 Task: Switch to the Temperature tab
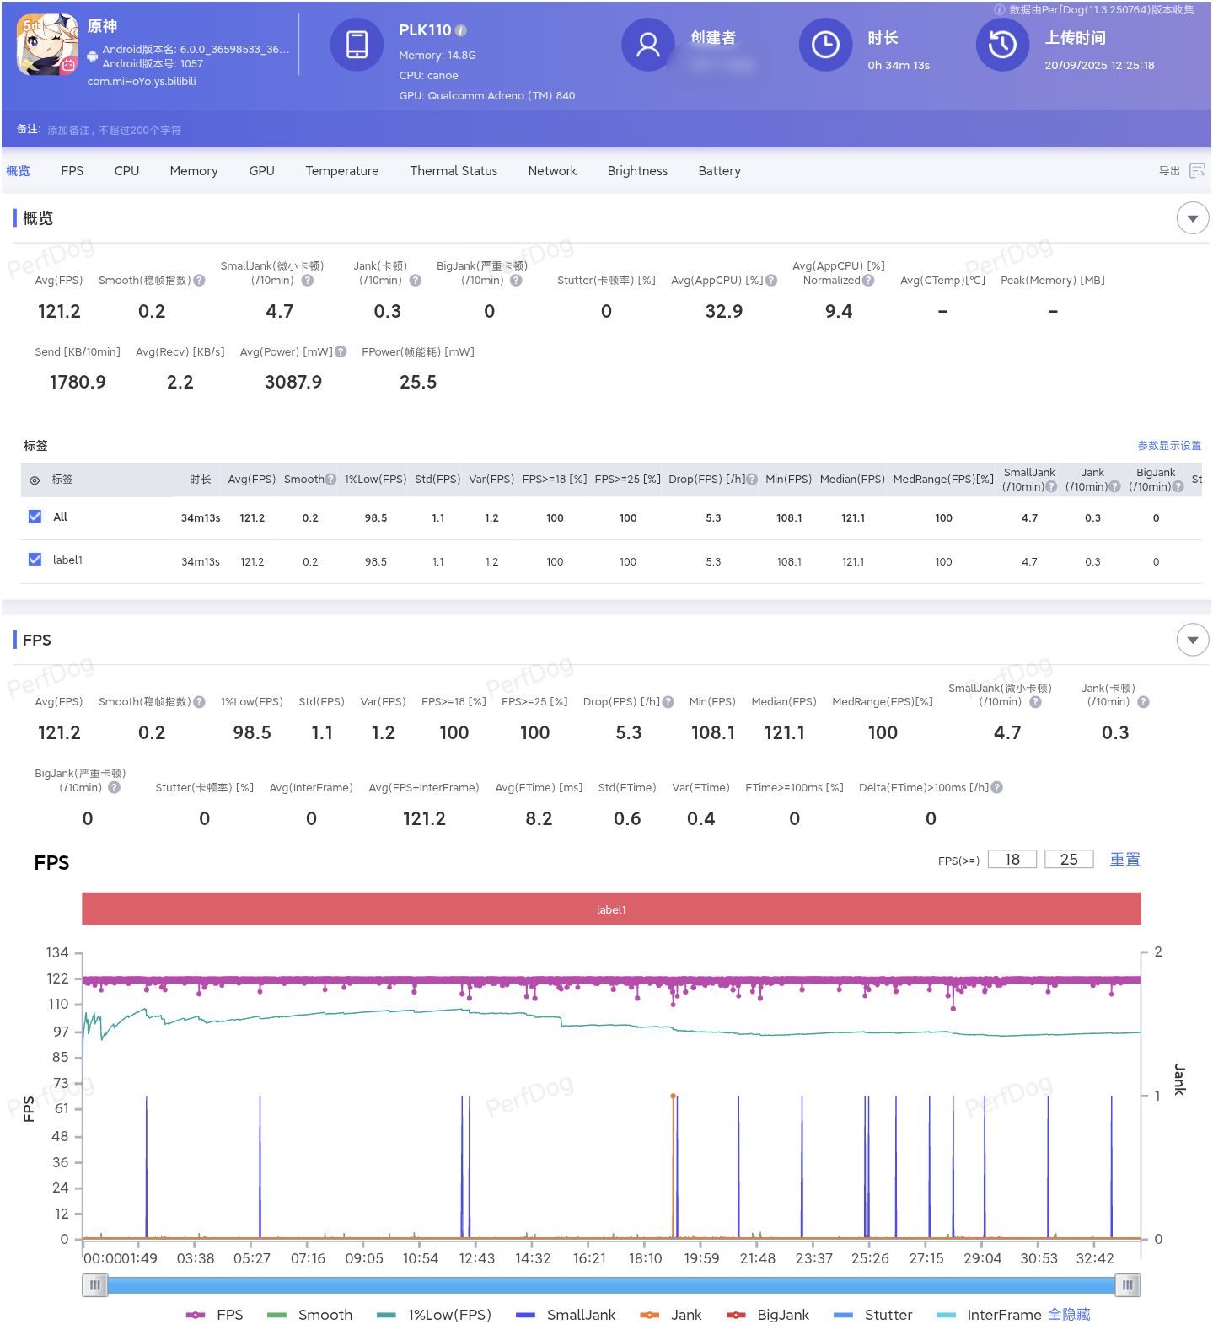click(x=341, y=171)
